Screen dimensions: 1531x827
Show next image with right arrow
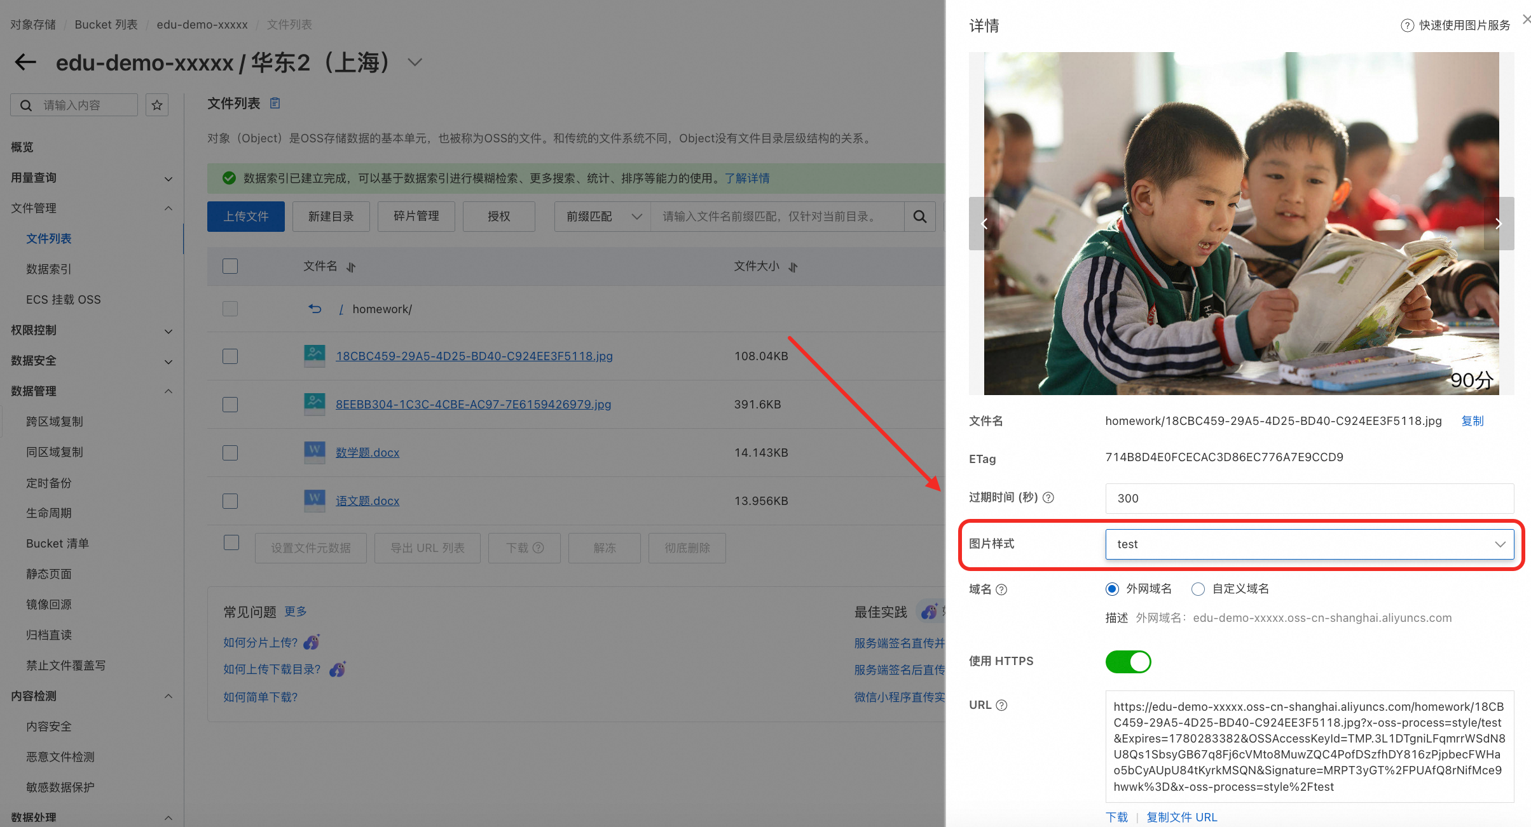1499,224
